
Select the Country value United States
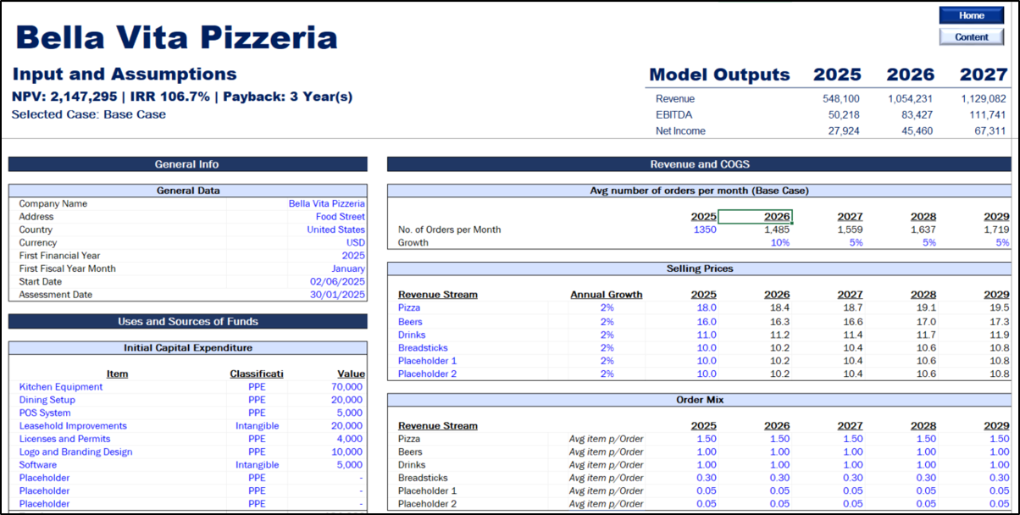click(x=335, y=230)
